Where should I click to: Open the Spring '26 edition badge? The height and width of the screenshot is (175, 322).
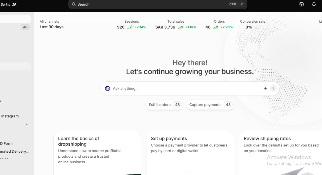click(x=8, y=4)
